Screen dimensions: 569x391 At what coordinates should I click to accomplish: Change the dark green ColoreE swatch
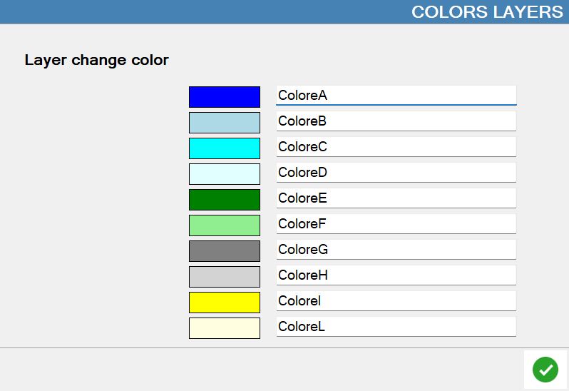(225, 200)
